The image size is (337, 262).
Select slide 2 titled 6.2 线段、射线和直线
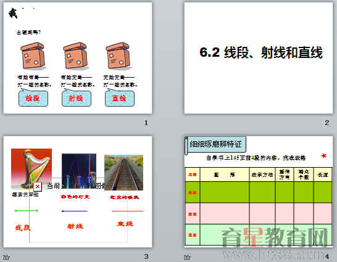pyautogui.click(x=259, y=58)
